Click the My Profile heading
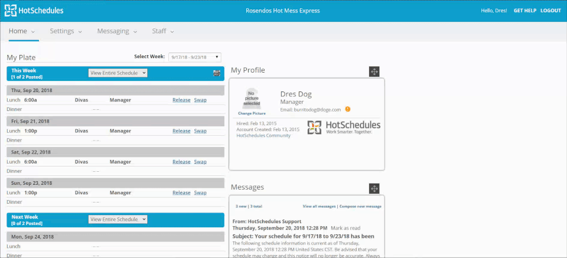 tap(248, 70)
